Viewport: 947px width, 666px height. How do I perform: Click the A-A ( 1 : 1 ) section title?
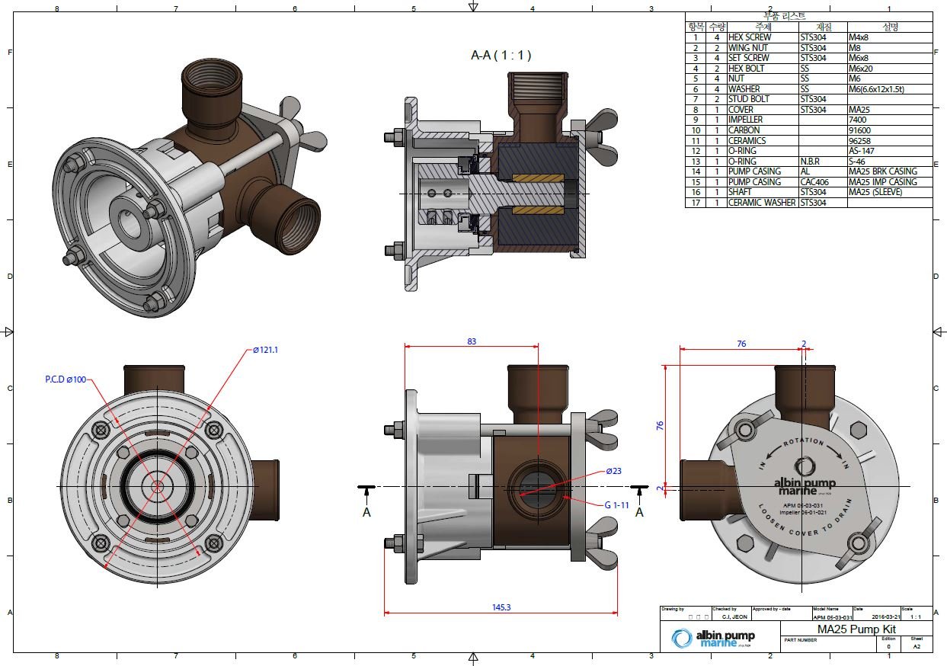501,55
